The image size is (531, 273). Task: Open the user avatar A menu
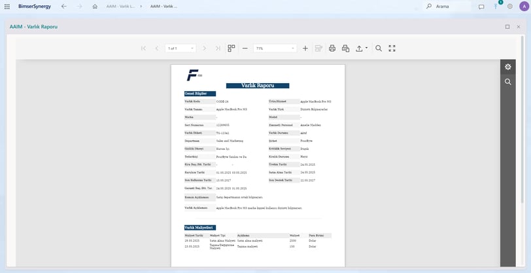pos(524,7)
